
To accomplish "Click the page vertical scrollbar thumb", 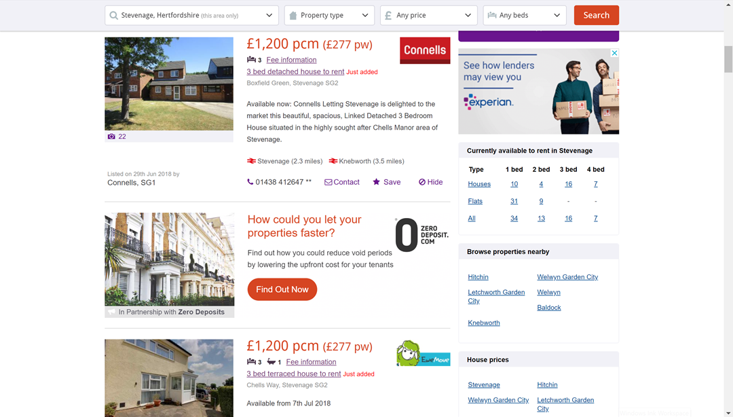I will click(x=728, y=60).
